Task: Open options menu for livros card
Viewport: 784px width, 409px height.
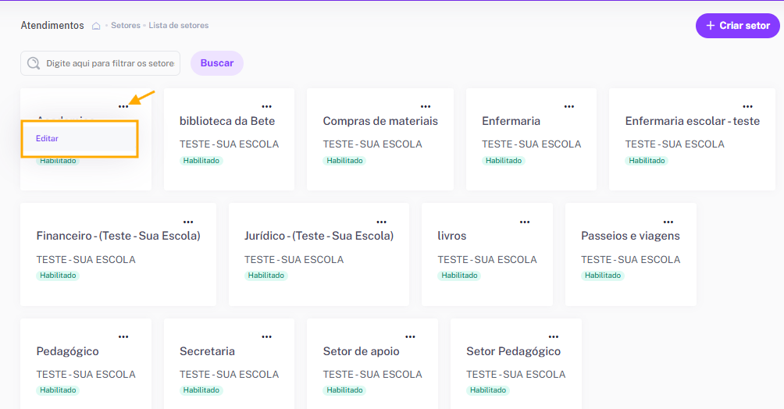Action: tap(525, 222)
